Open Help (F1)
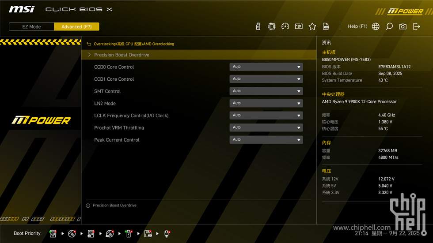 tap(357, 26)
